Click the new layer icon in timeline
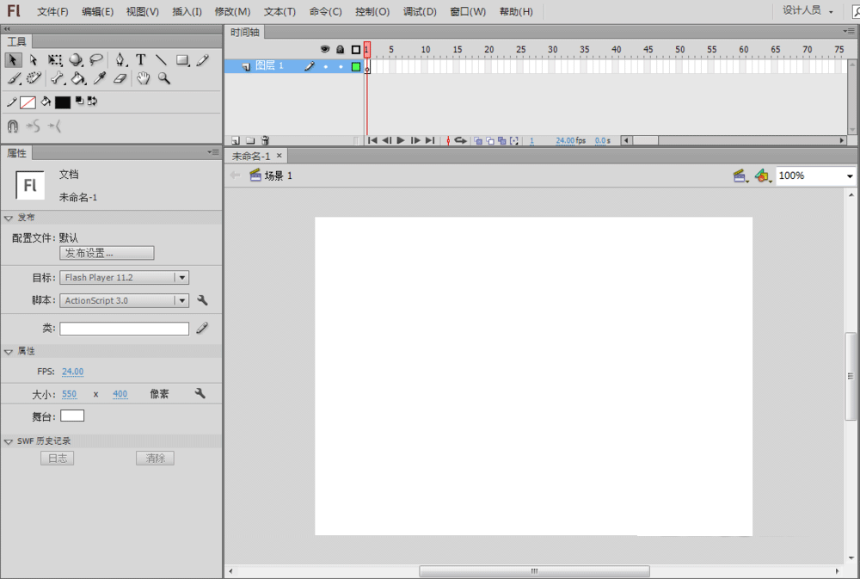 coord(236,140)
